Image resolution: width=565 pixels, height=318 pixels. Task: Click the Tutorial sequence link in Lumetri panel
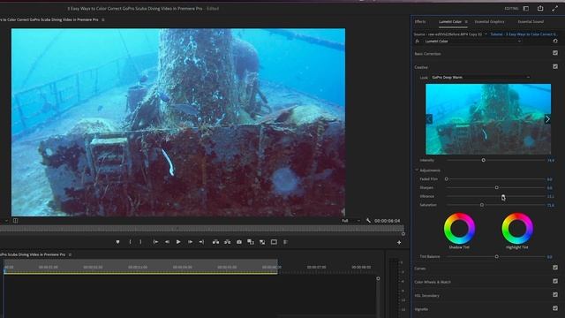click(524, 34)
